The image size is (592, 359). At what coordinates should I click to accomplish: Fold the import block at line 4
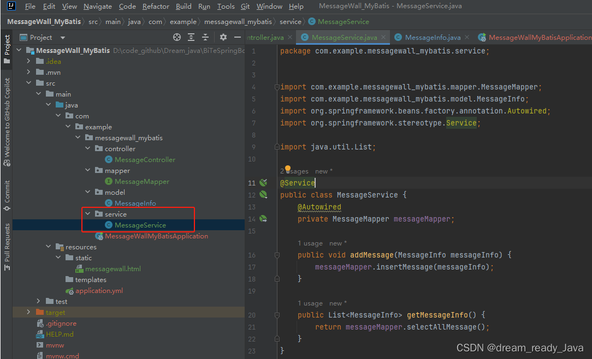coord(277,87)
